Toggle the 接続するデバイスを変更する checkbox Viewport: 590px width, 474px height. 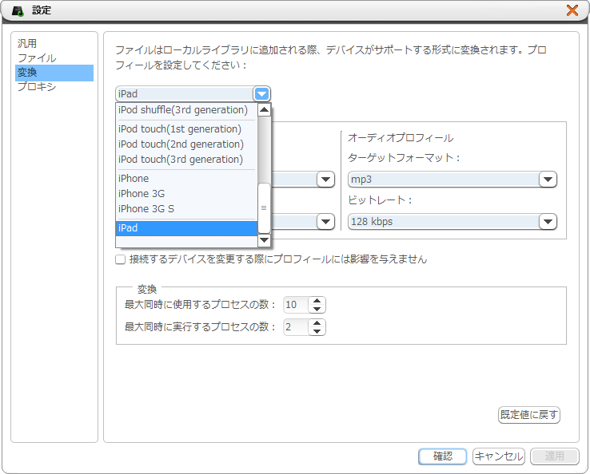point(121,259)
